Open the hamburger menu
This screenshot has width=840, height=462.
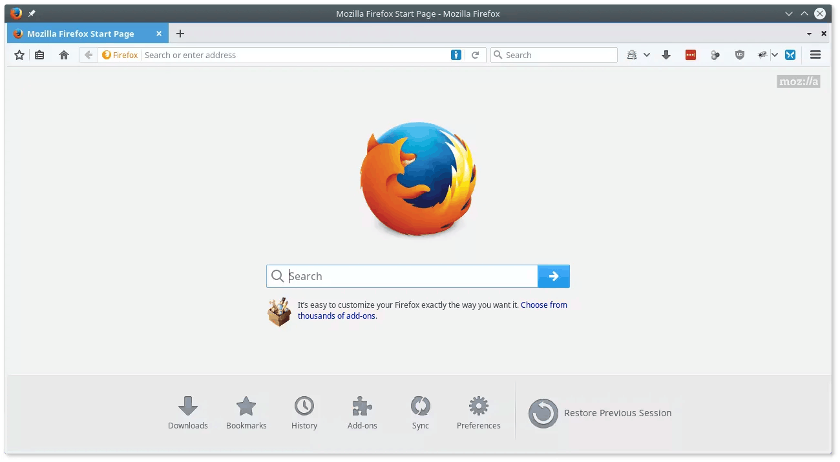tap(815, 55)
